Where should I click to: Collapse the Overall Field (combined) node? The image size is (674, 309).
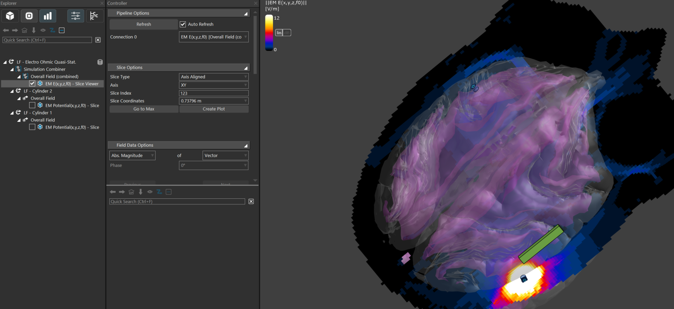pos(19,77)
